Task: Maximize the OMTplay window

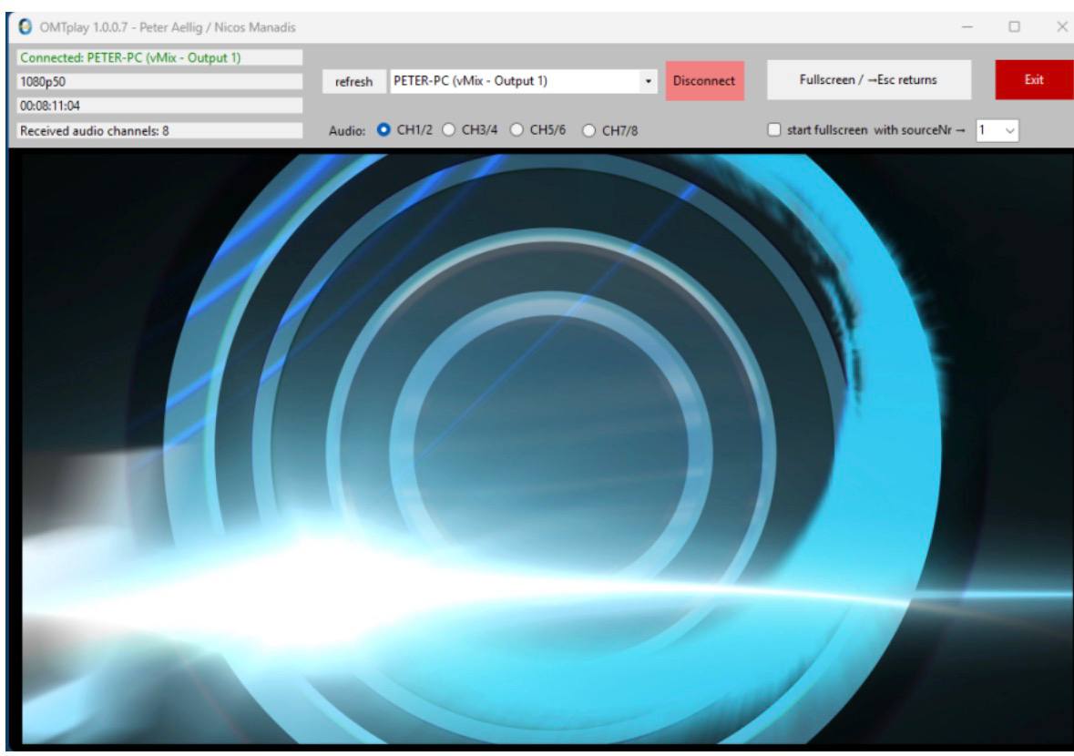Action: coord(1014,27)
